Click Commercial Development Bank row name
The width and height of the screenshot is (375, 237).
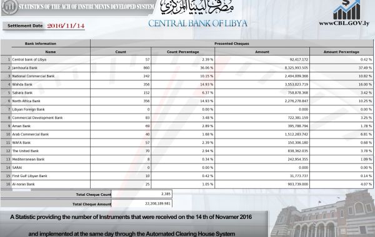(x=37, y=118)
